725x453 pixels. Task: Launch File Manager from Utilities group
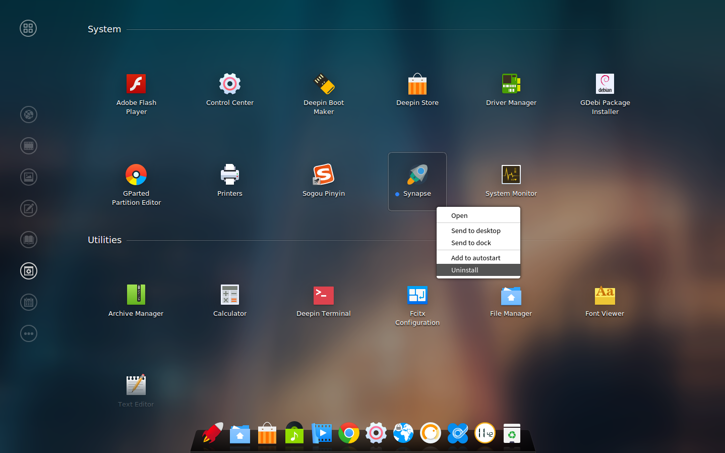(511, 296)
